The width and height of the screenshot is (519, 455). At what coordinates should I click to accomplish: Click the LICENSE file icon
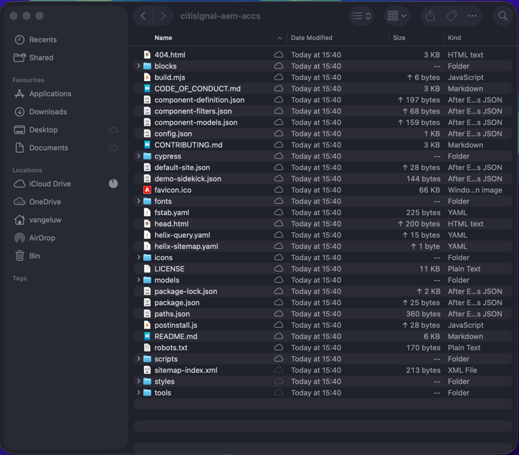[147, 268]
